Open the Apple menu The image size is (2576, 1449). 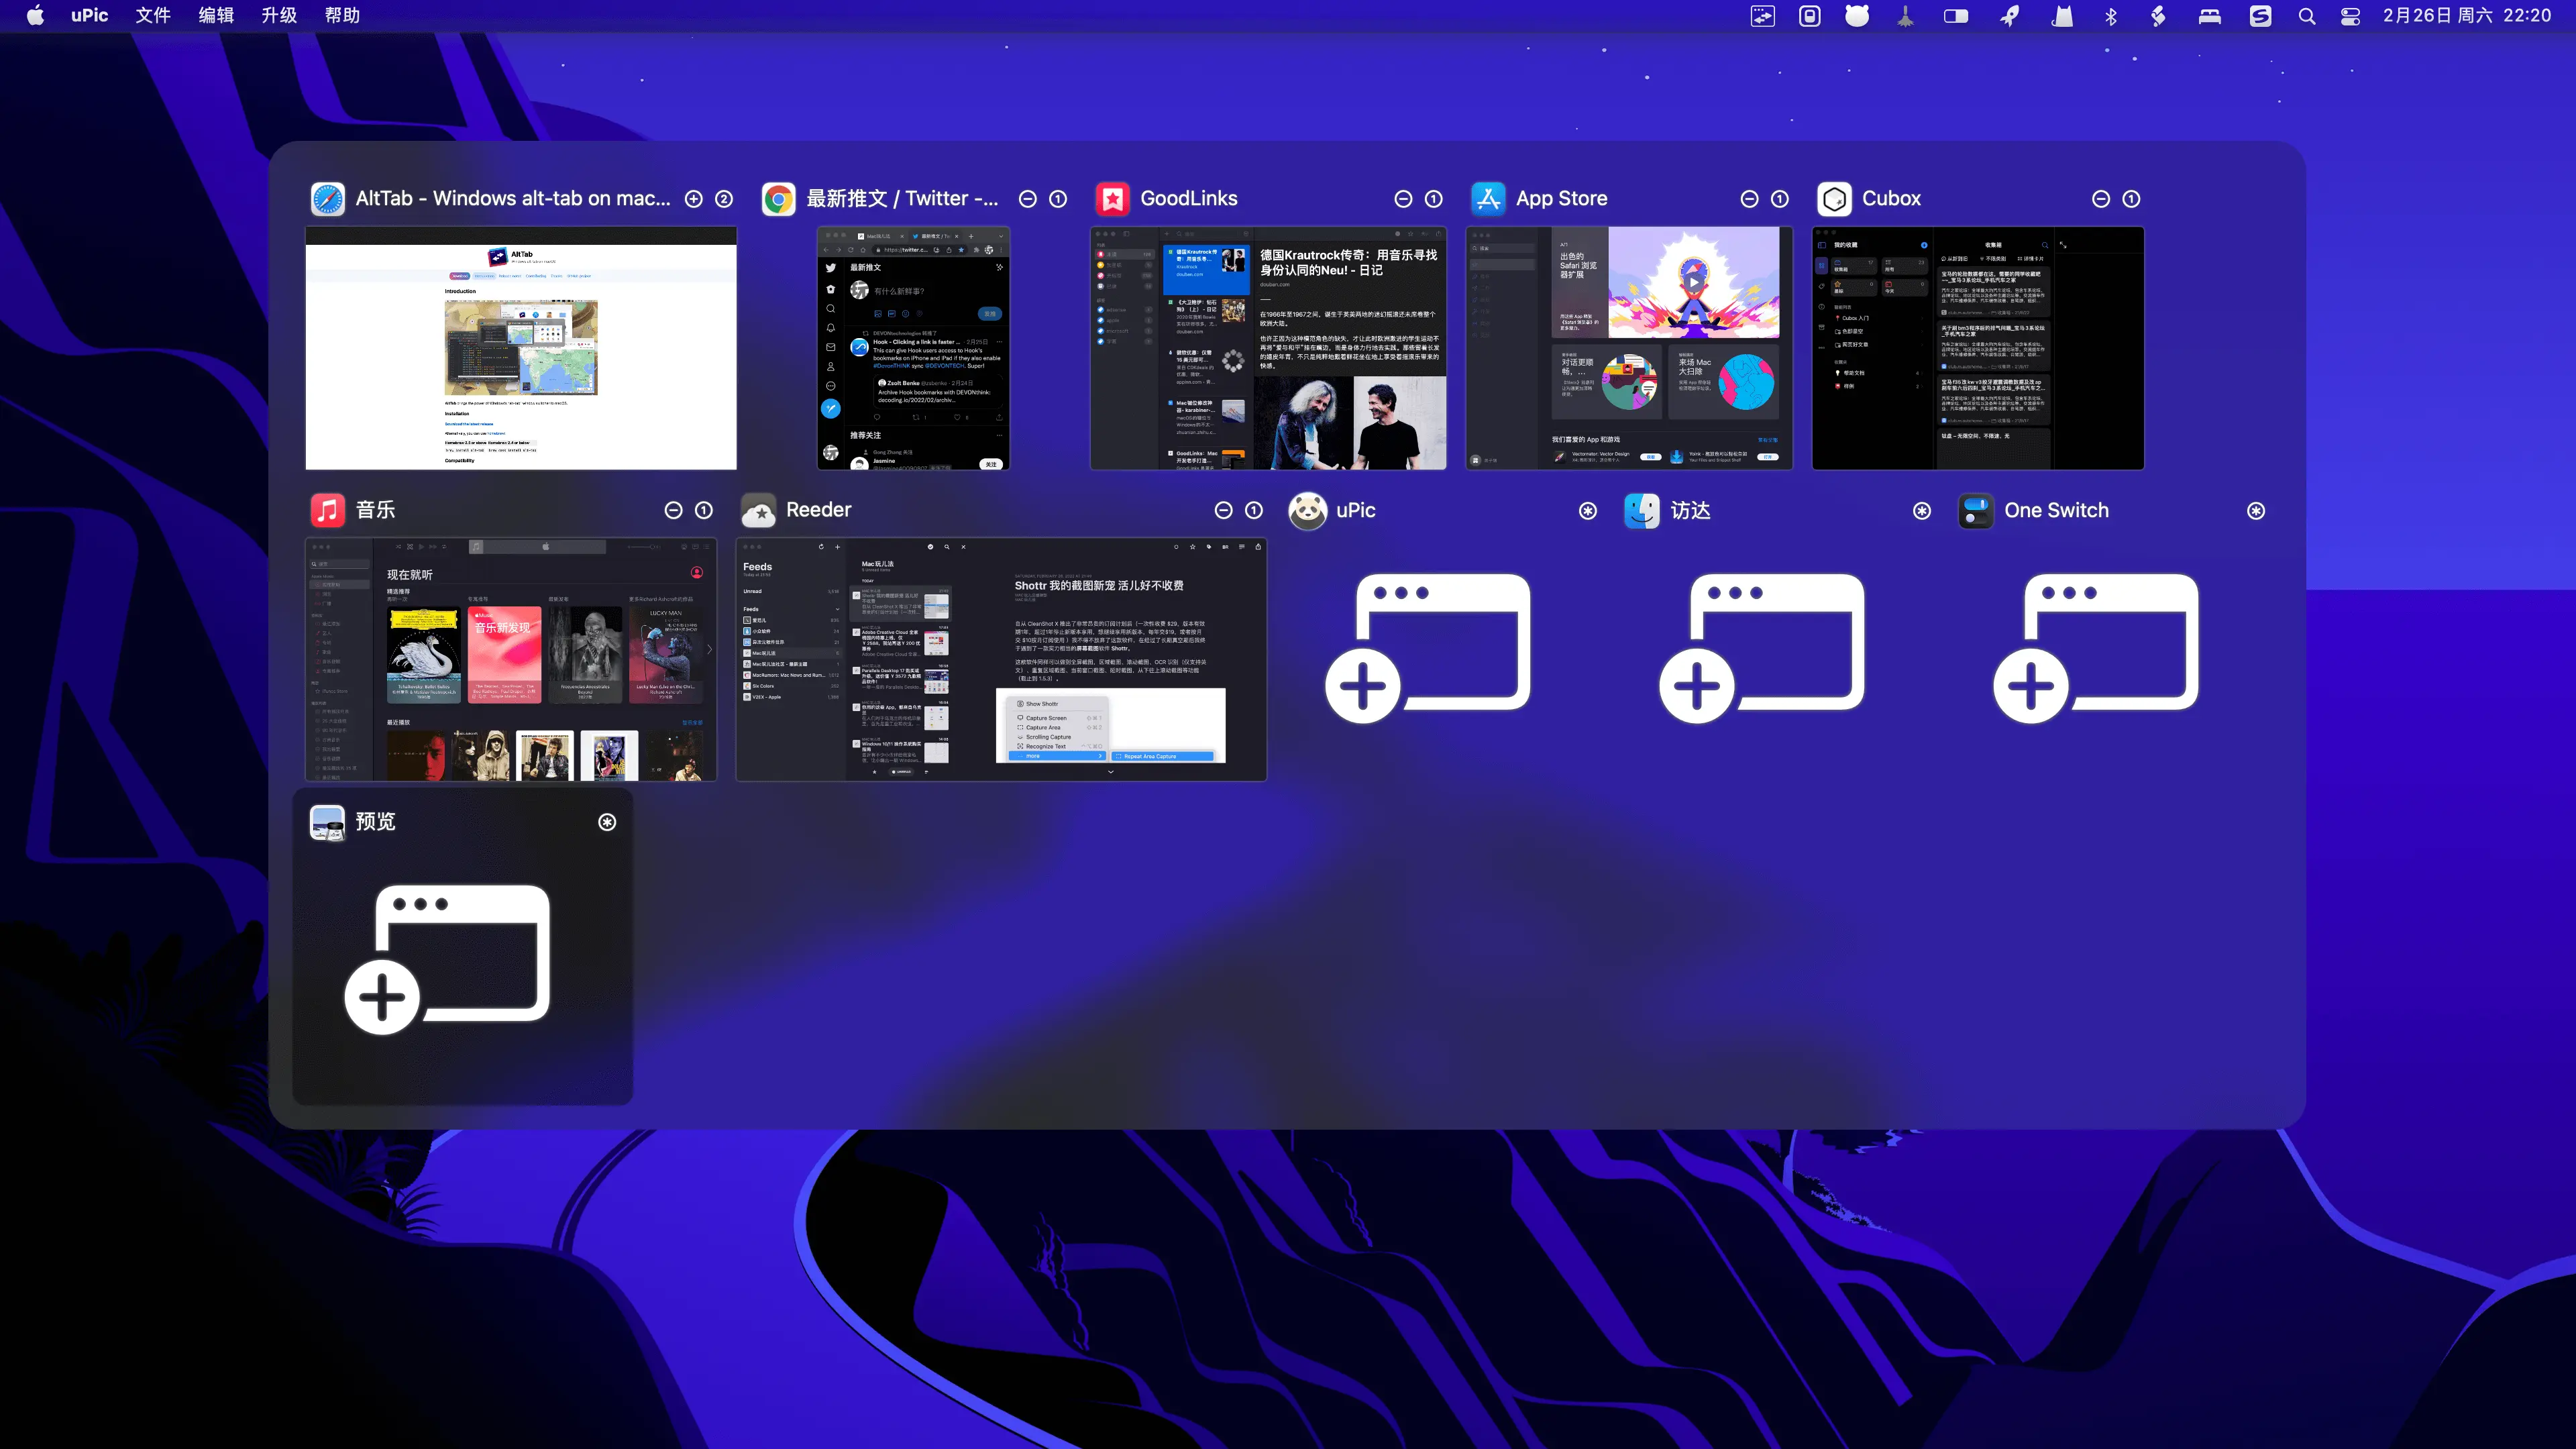(35, 15)
